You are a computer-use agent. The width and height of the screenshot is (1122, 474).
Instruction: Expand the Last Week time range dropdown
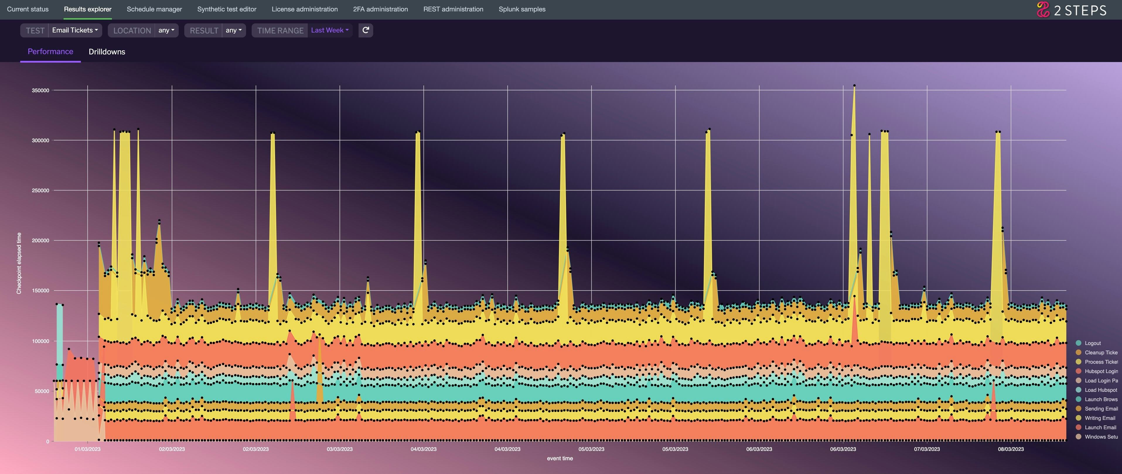point(330,30)
